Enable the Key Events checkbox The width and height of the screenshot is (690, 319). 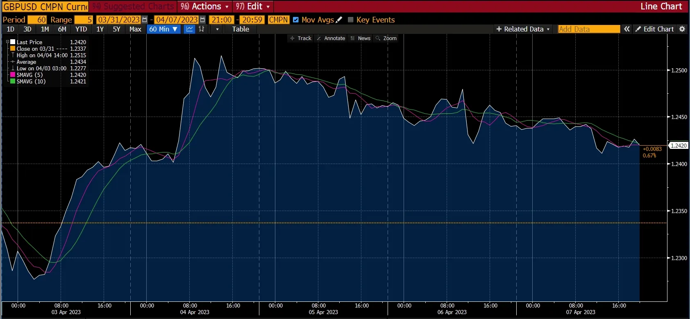coord(350,20)
